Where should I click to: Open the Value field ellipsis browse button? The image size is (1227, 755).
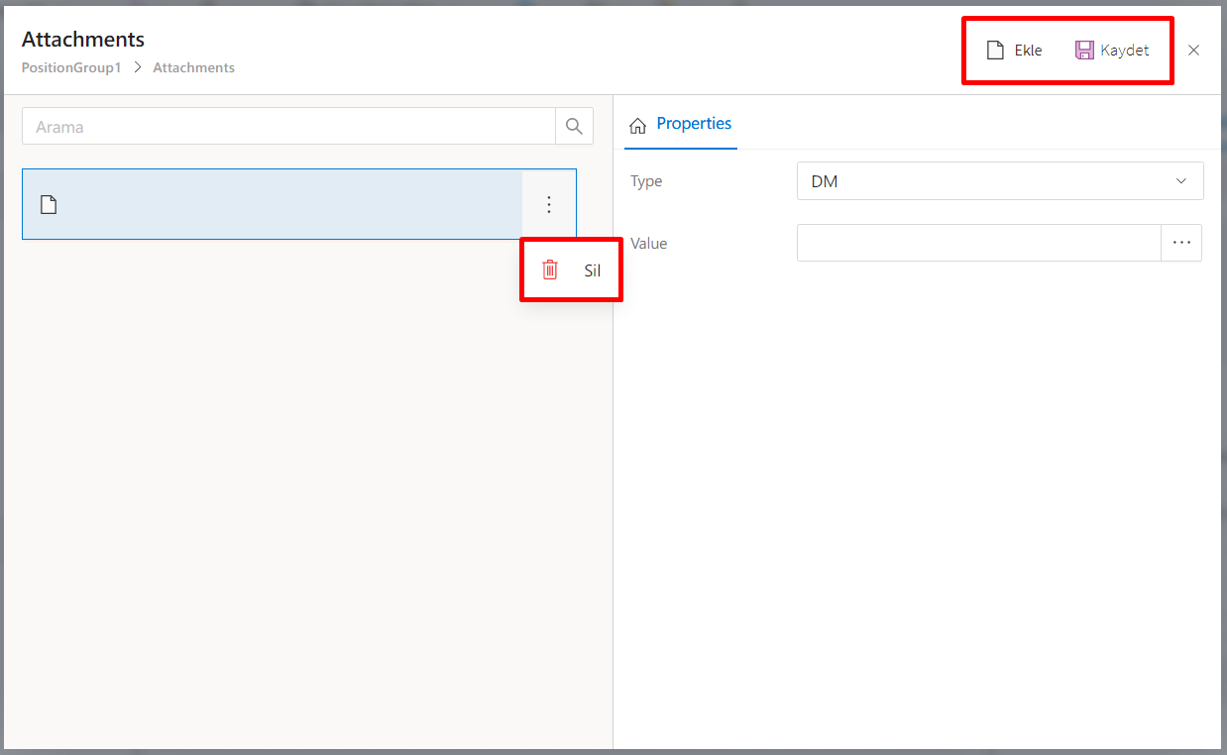pos(1181,243)
